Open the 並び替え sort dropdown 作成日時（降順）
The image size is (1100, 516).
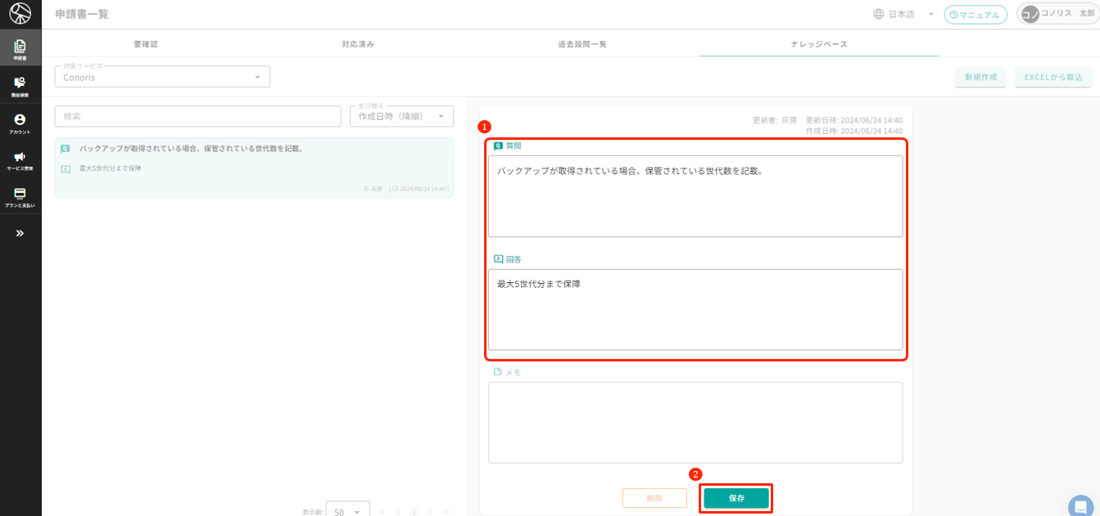(x=401, y=115)
